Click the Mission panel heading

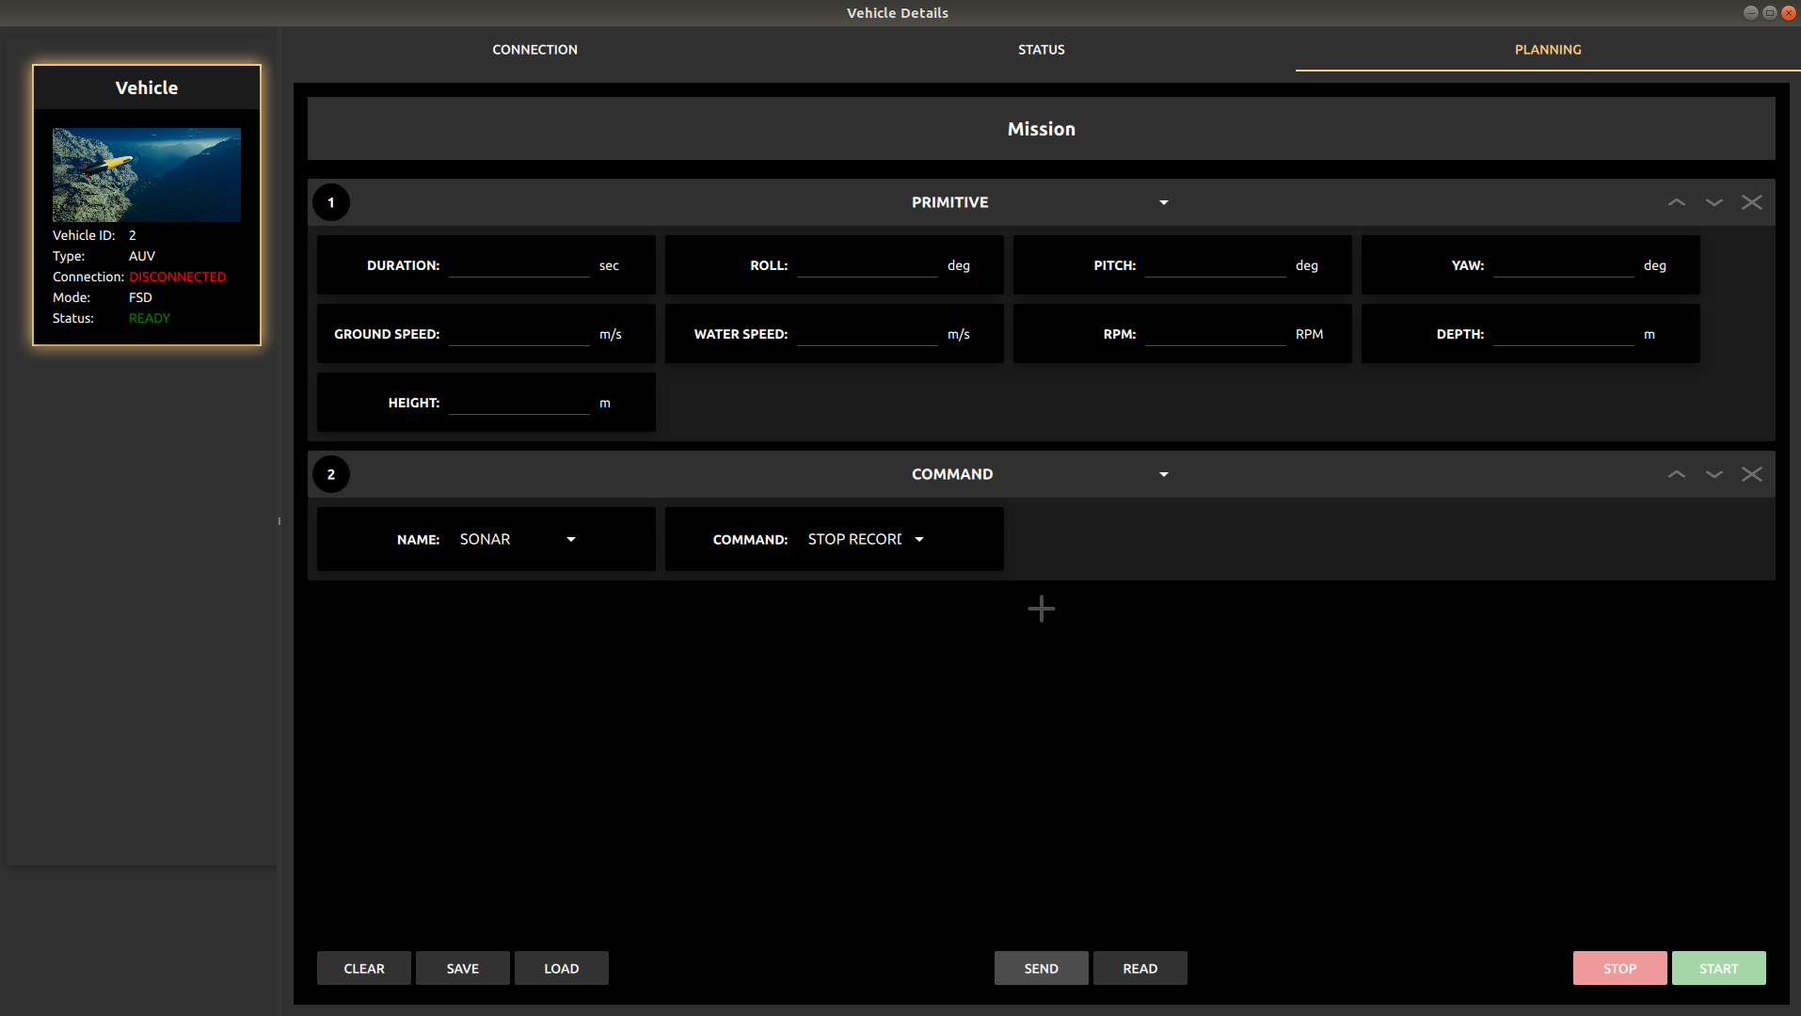tap(1041, 129)
